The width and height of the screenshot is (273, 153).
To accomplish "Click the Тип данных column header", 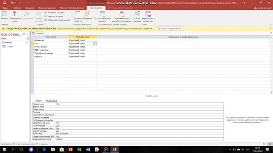I will [x=82, y=37].
